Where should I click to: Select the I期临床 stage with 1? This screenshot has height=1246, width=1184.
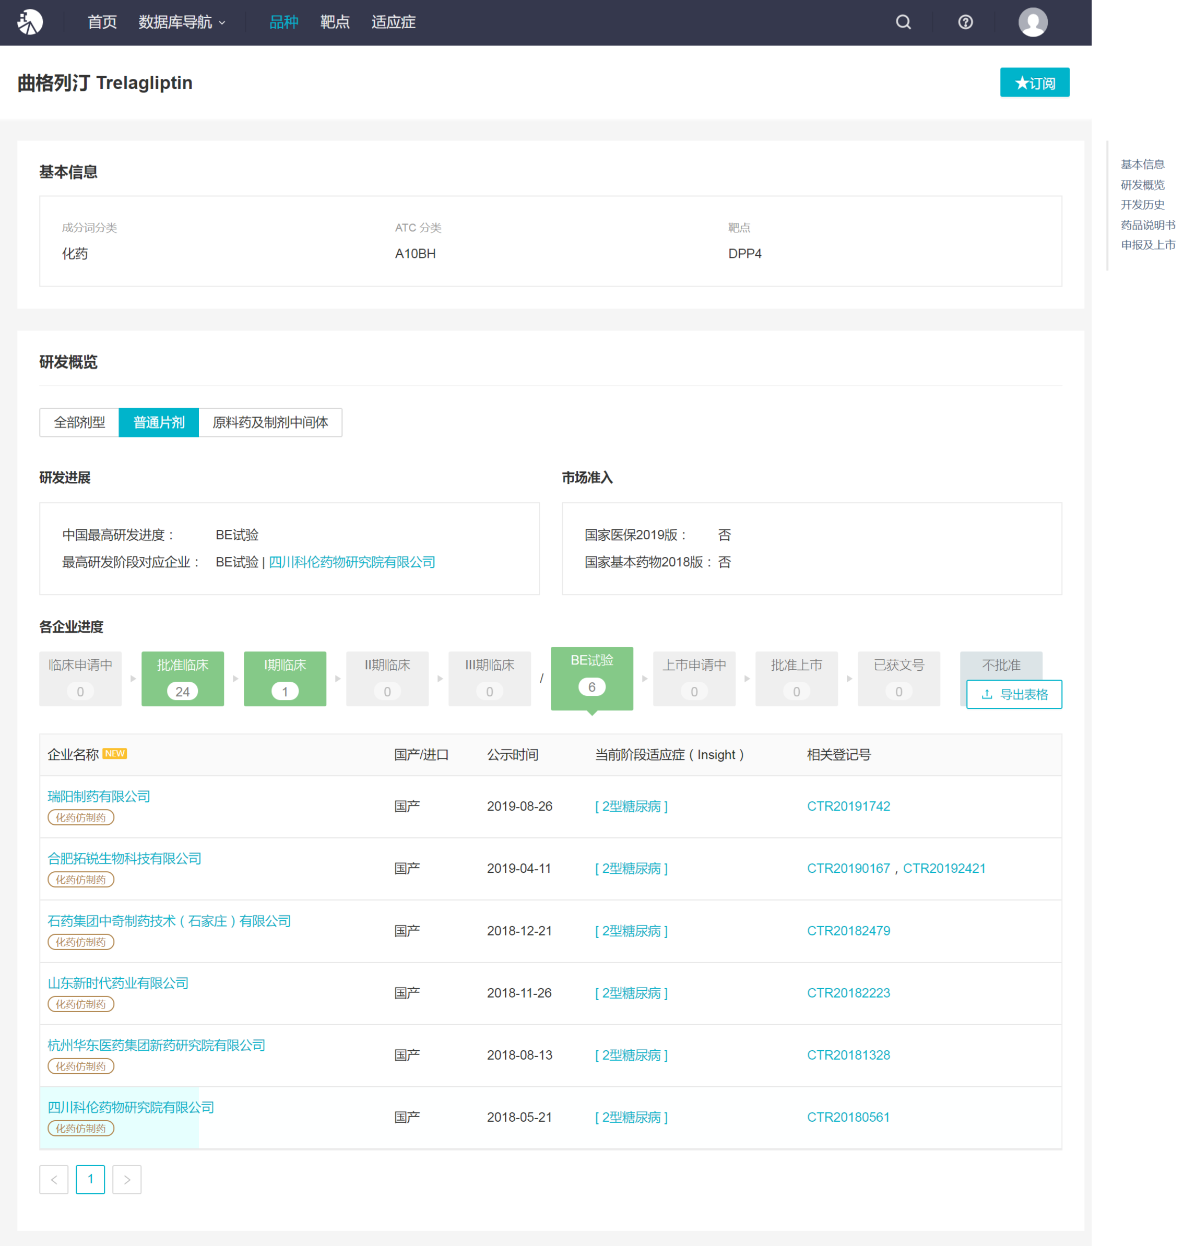pos(285,679)
